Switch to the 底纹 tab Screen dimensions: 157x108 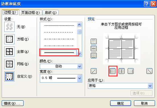(51, 13)
